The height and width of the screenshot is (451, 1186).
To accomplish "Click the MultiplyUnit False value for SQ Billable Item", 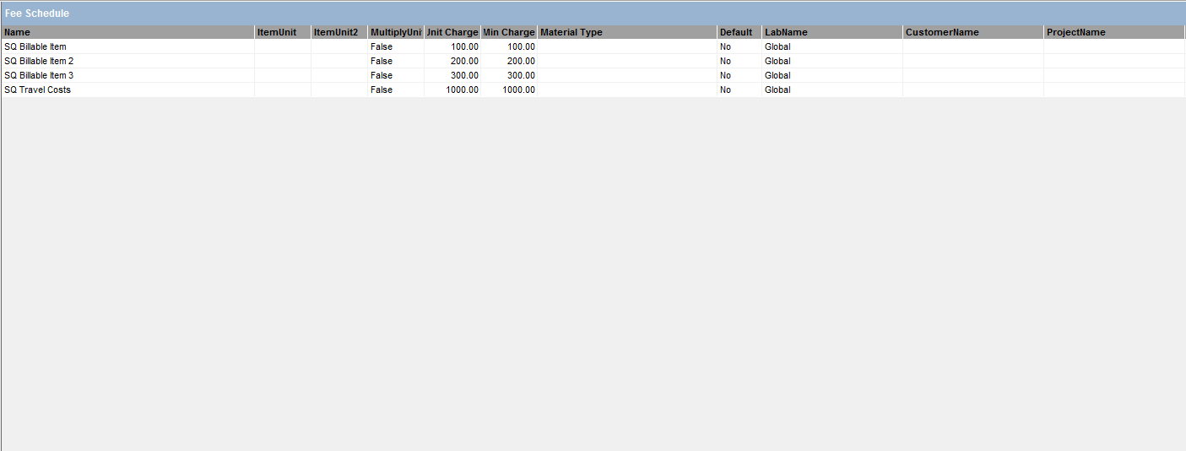I will click(382, 46).
